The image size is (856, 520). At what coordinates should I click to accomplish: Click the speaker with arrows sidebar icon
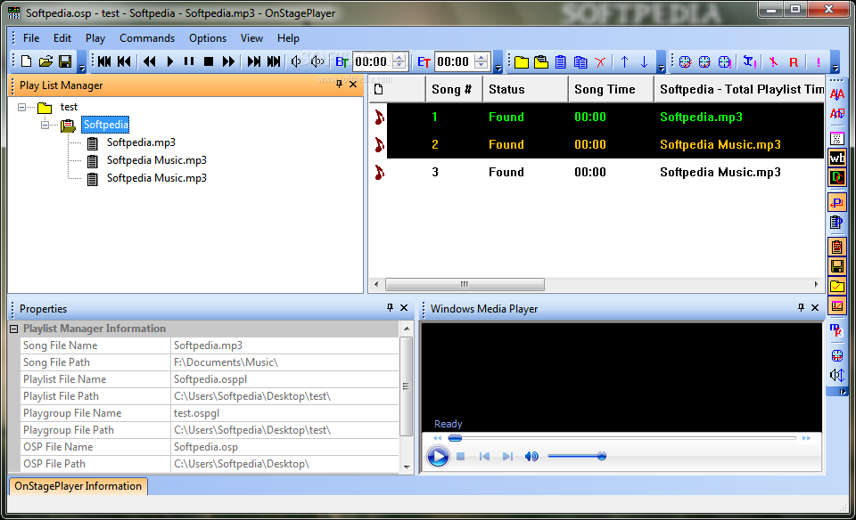[x=837, y=375]
